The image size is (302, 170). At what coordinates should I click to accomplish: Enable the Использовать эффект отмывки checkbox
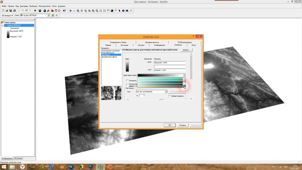(x=127, y=85)
